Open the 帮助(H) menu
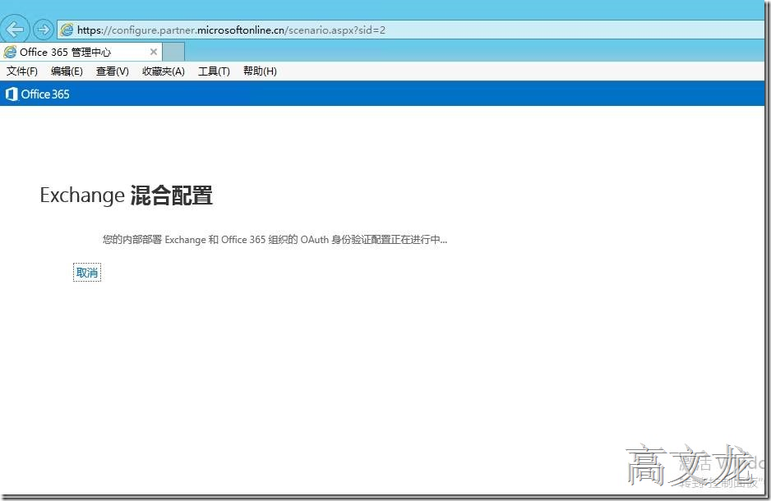This screenshot has height=501, width=771. (260, 71)
